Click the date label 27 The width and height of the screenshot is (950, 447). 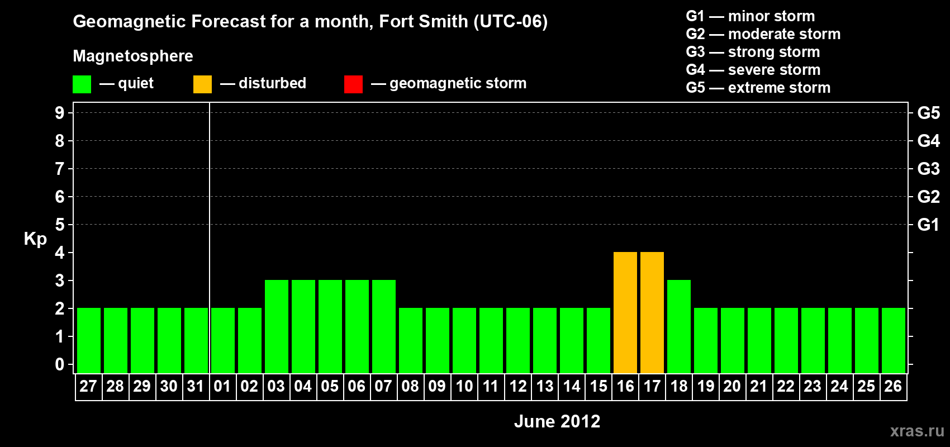88,386
